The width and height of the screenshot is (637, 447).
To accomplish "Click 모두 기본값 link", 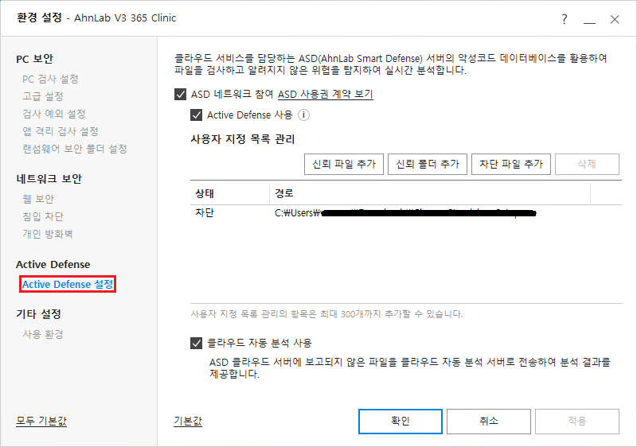I will coord(41,421).
